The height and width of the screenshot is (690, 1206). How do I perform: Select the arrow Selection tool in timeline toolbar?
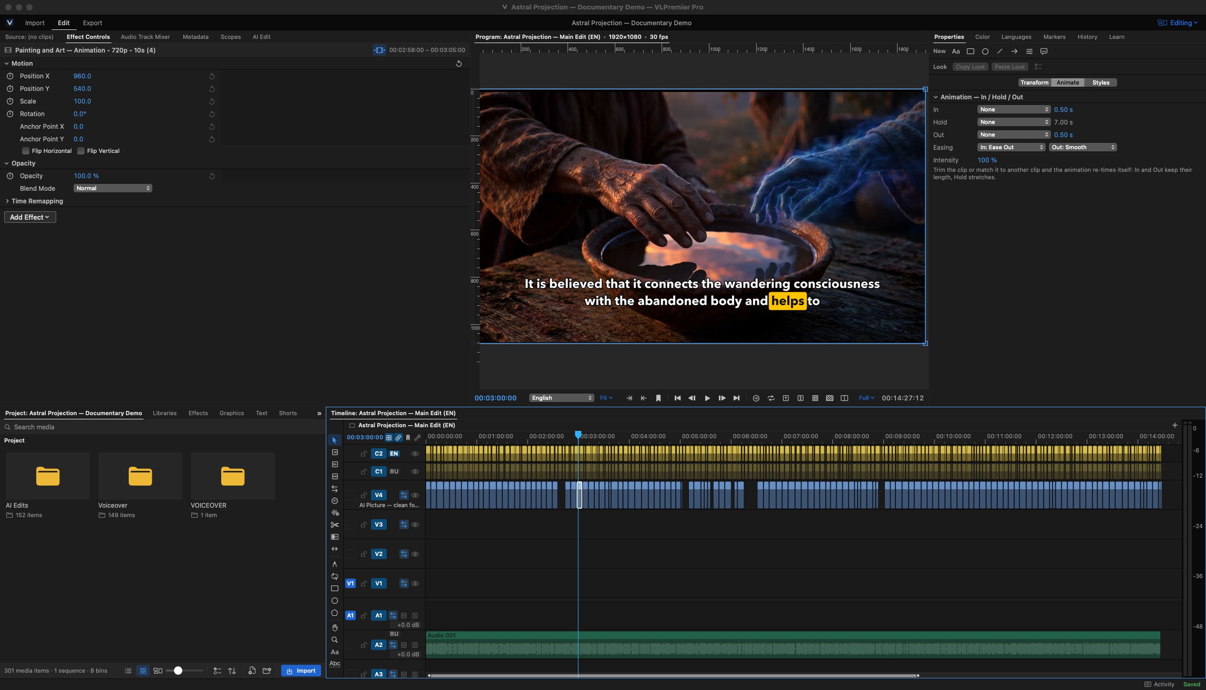(x=335, y=440)
